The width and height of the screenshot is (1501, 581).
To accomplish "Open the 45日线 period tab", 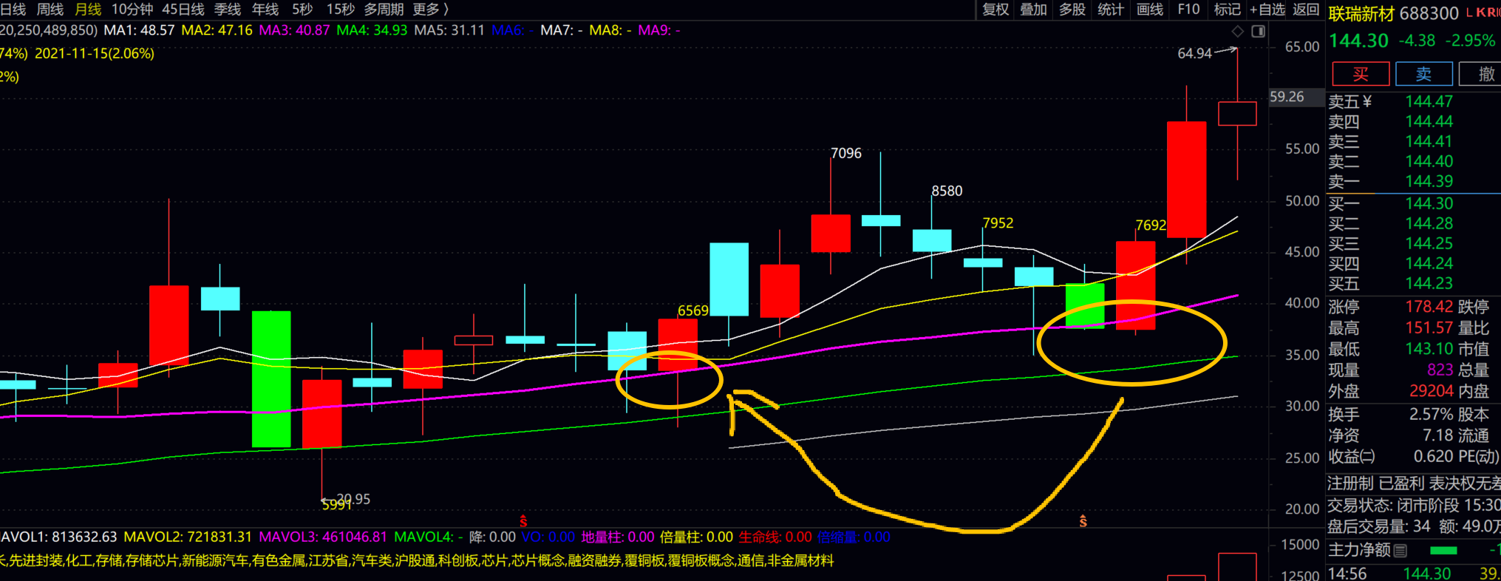I will tap(183, 10).
